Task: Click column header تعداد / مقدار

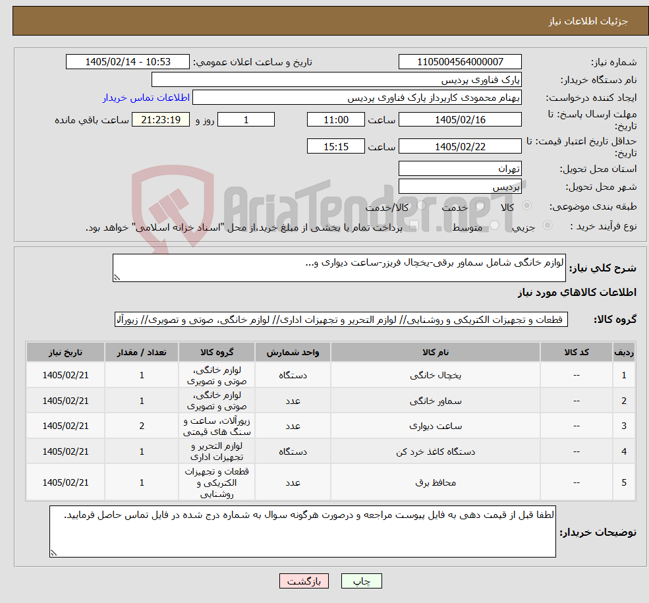Action: [142, 352]
